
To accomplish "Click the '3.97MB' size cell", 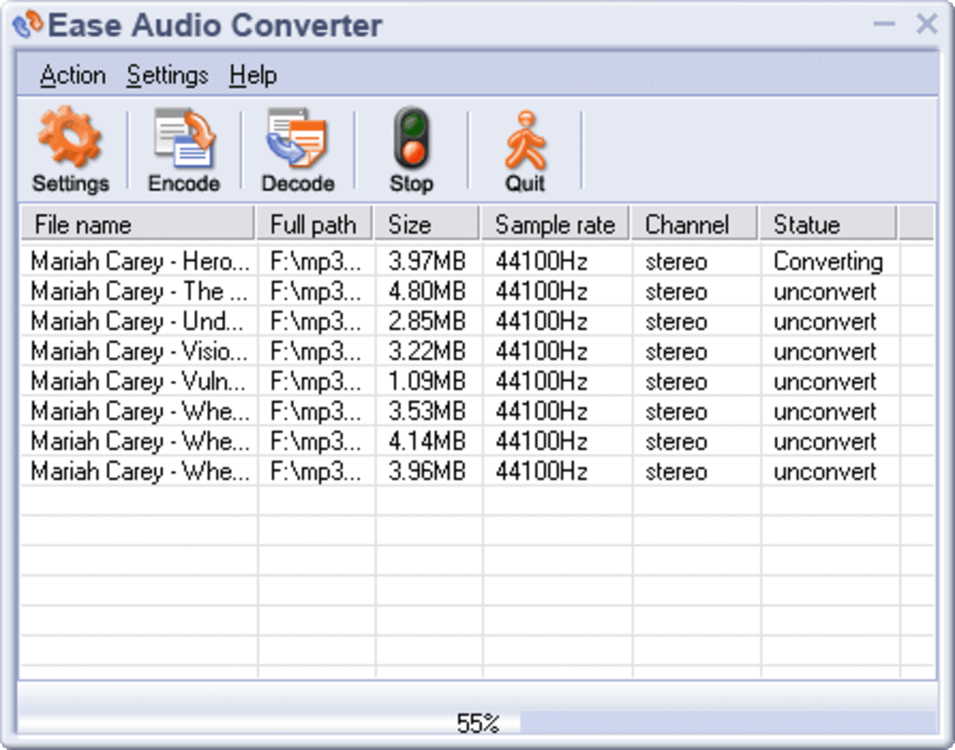I will point(427,262).
